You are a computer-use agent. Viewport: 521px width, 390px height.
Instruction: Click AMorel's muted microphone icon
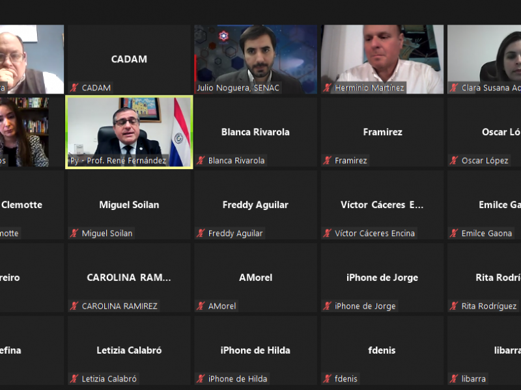pyautogui.click(x=201, y=306)
